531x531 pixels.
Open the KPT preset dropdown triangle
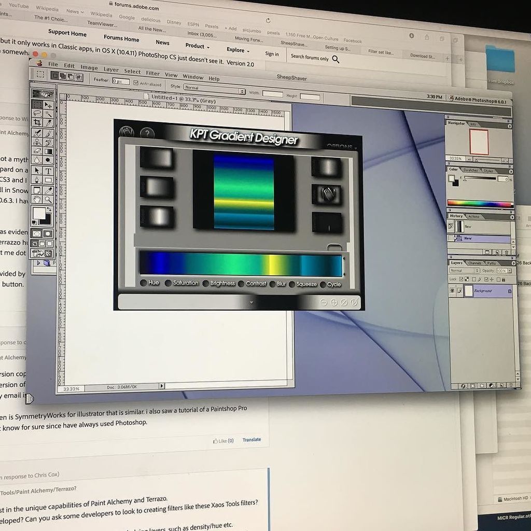click(x=251, y=302)
